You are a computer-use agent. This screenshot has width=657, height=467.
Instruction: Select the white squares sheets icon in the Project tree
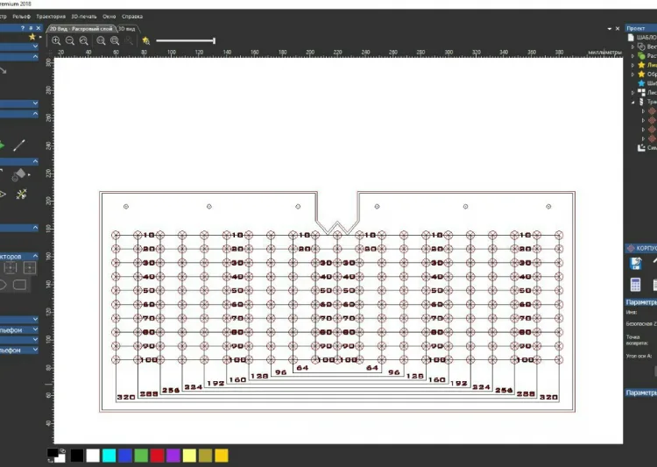point(641,92)
